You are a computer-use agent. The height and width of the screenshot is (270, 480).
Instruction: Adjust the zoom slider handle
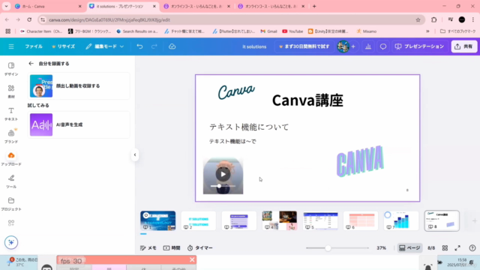(328, 248)
